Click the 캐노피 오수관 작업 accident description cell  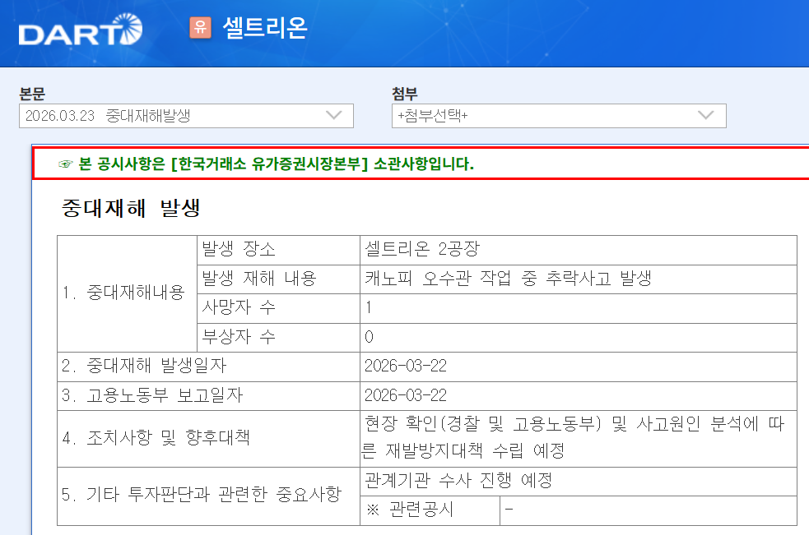[x=578, y=279]
